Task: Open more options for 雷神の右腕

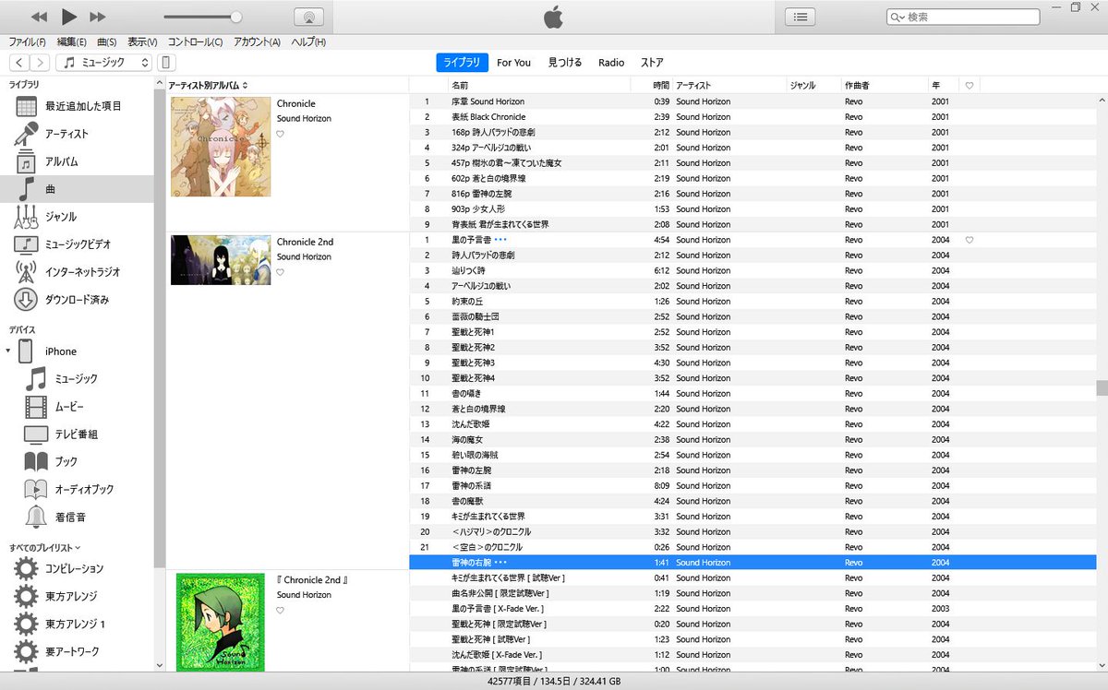Action: pos(501,563)
